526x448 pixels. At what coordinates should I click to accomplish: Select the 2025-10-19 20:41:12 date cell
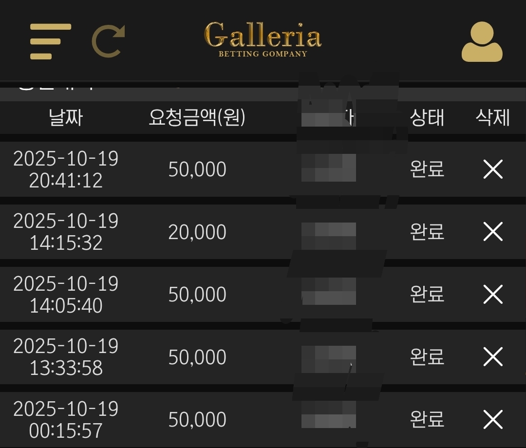coord(66,169)
